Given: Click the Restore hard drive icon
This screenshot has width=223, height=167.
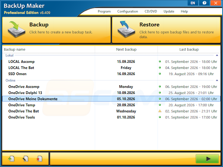Looking at the screenshot, I should [126, 29].
